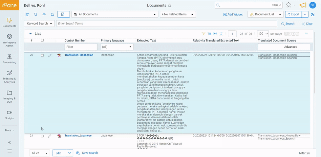Open the All Documents view dropdown
This screenshot has width=321, height=157.
coord(115,14)
